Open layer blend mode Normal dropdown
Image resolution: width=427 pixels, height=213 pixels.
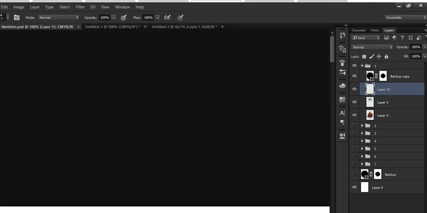click(372, 47)
